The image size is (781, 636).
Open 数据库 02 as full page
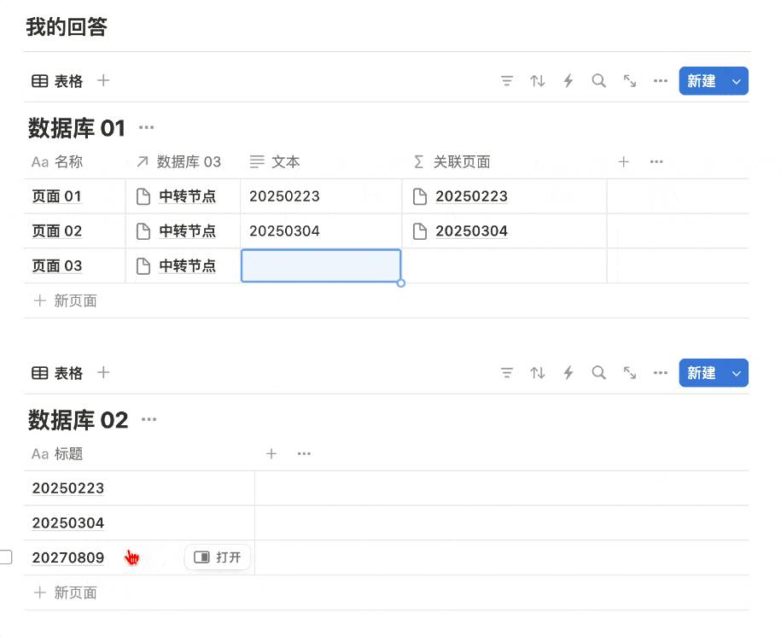630,372
